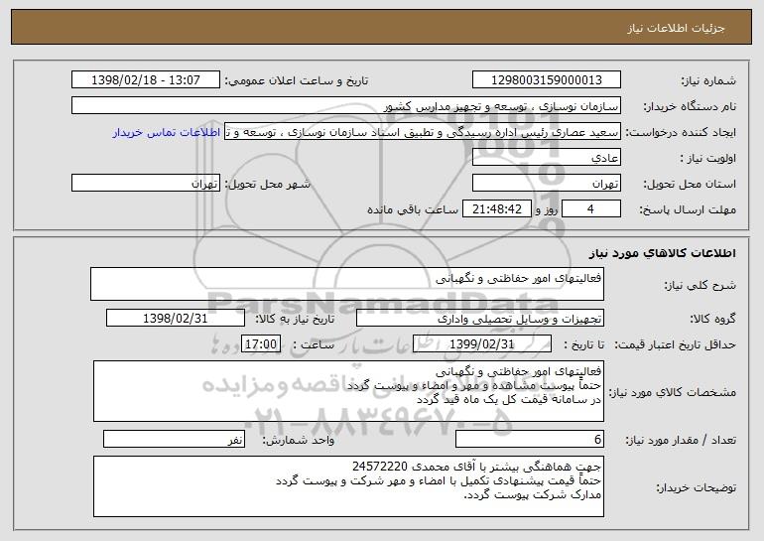
Task: Click the goods specification text area
Action: pyautogui.click(x=348, y=391)
